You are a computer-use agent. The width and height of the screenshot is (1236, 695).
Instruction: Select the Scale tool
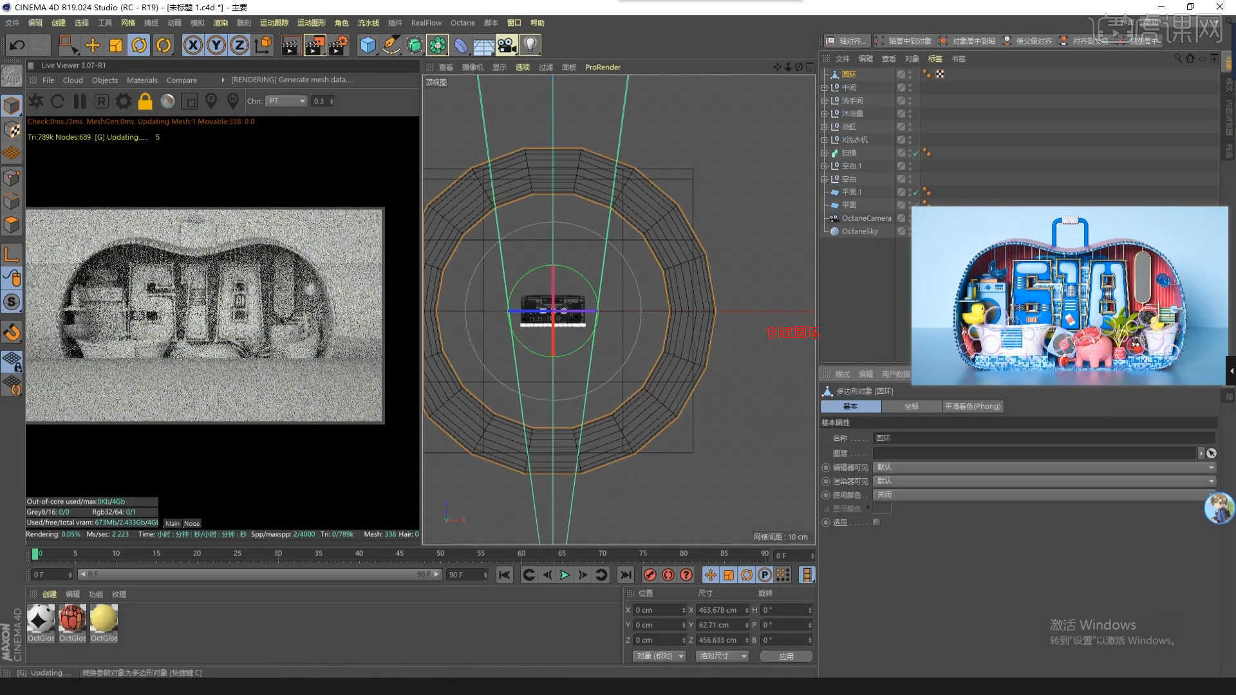click(116, 45)
